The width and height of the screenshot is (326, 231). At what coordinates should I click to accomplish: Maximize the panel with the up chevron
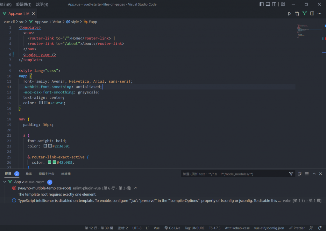pos(314,174)
